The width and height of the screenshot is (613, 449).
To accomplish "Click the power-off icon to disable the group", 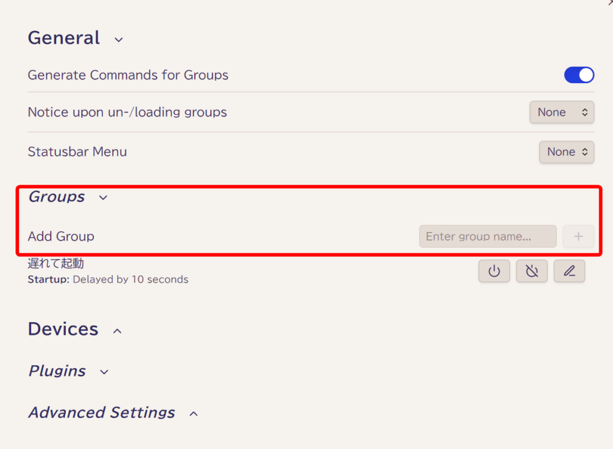I will (x=532, y=271).
